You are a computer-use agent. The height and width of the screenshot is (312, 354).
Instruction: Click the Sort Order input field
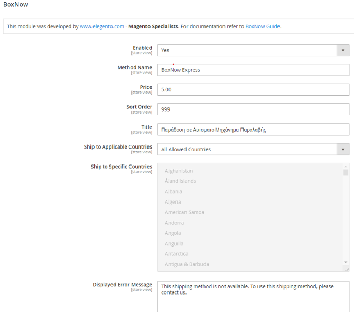click(x=253, y=109)
